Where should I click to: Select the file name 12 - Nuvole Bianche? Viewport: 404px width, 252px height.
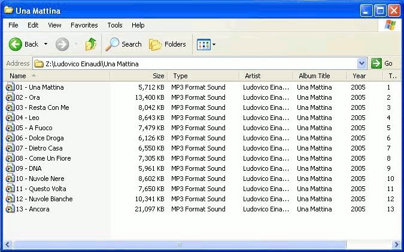pos(44,199)
